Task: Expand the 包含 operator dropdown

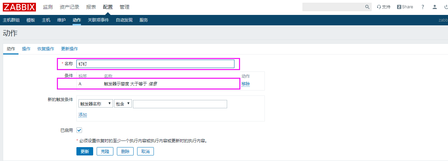Action: [x=123, y=104]
